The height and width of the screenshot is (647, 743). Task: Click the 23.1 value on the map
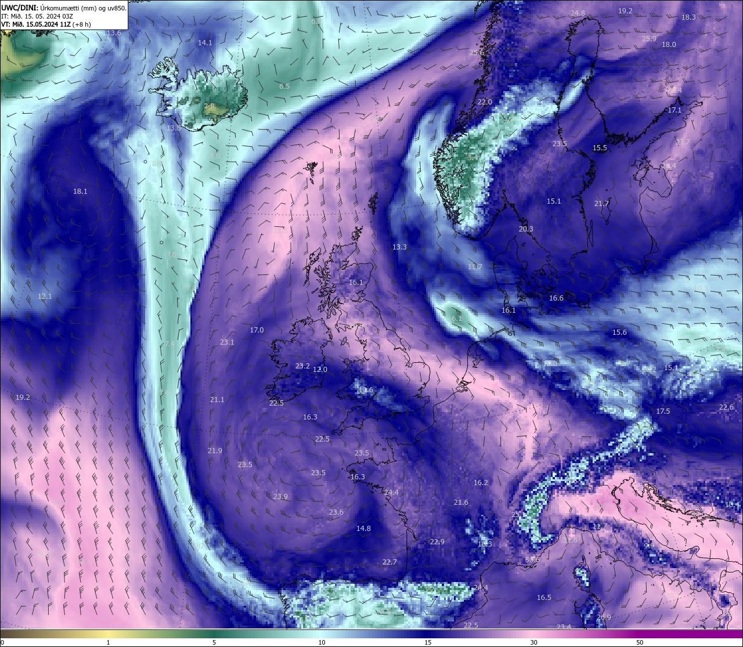pyautogui.click(x=227, y=342)
